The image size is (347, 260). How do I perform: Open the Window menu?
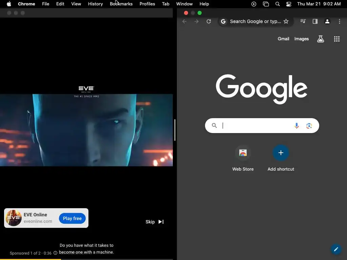[x=184, y=4]
